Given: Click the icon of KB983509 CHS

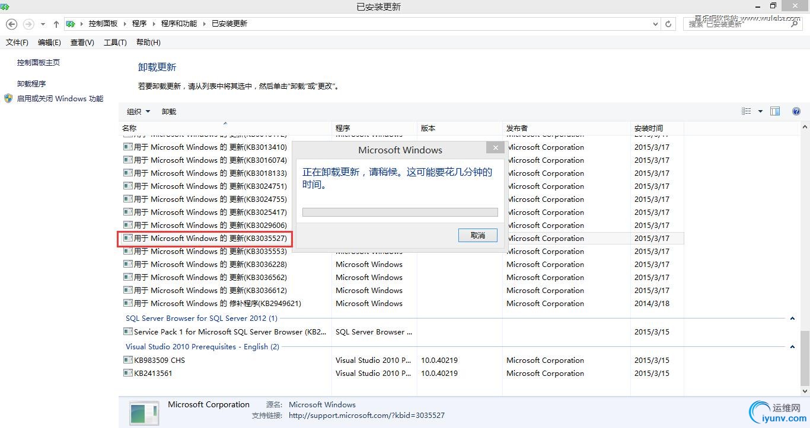Looking at the screenshot, I should [127, 361].
